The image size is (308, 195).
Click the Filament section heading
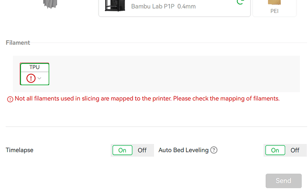[x=18, y=42]
